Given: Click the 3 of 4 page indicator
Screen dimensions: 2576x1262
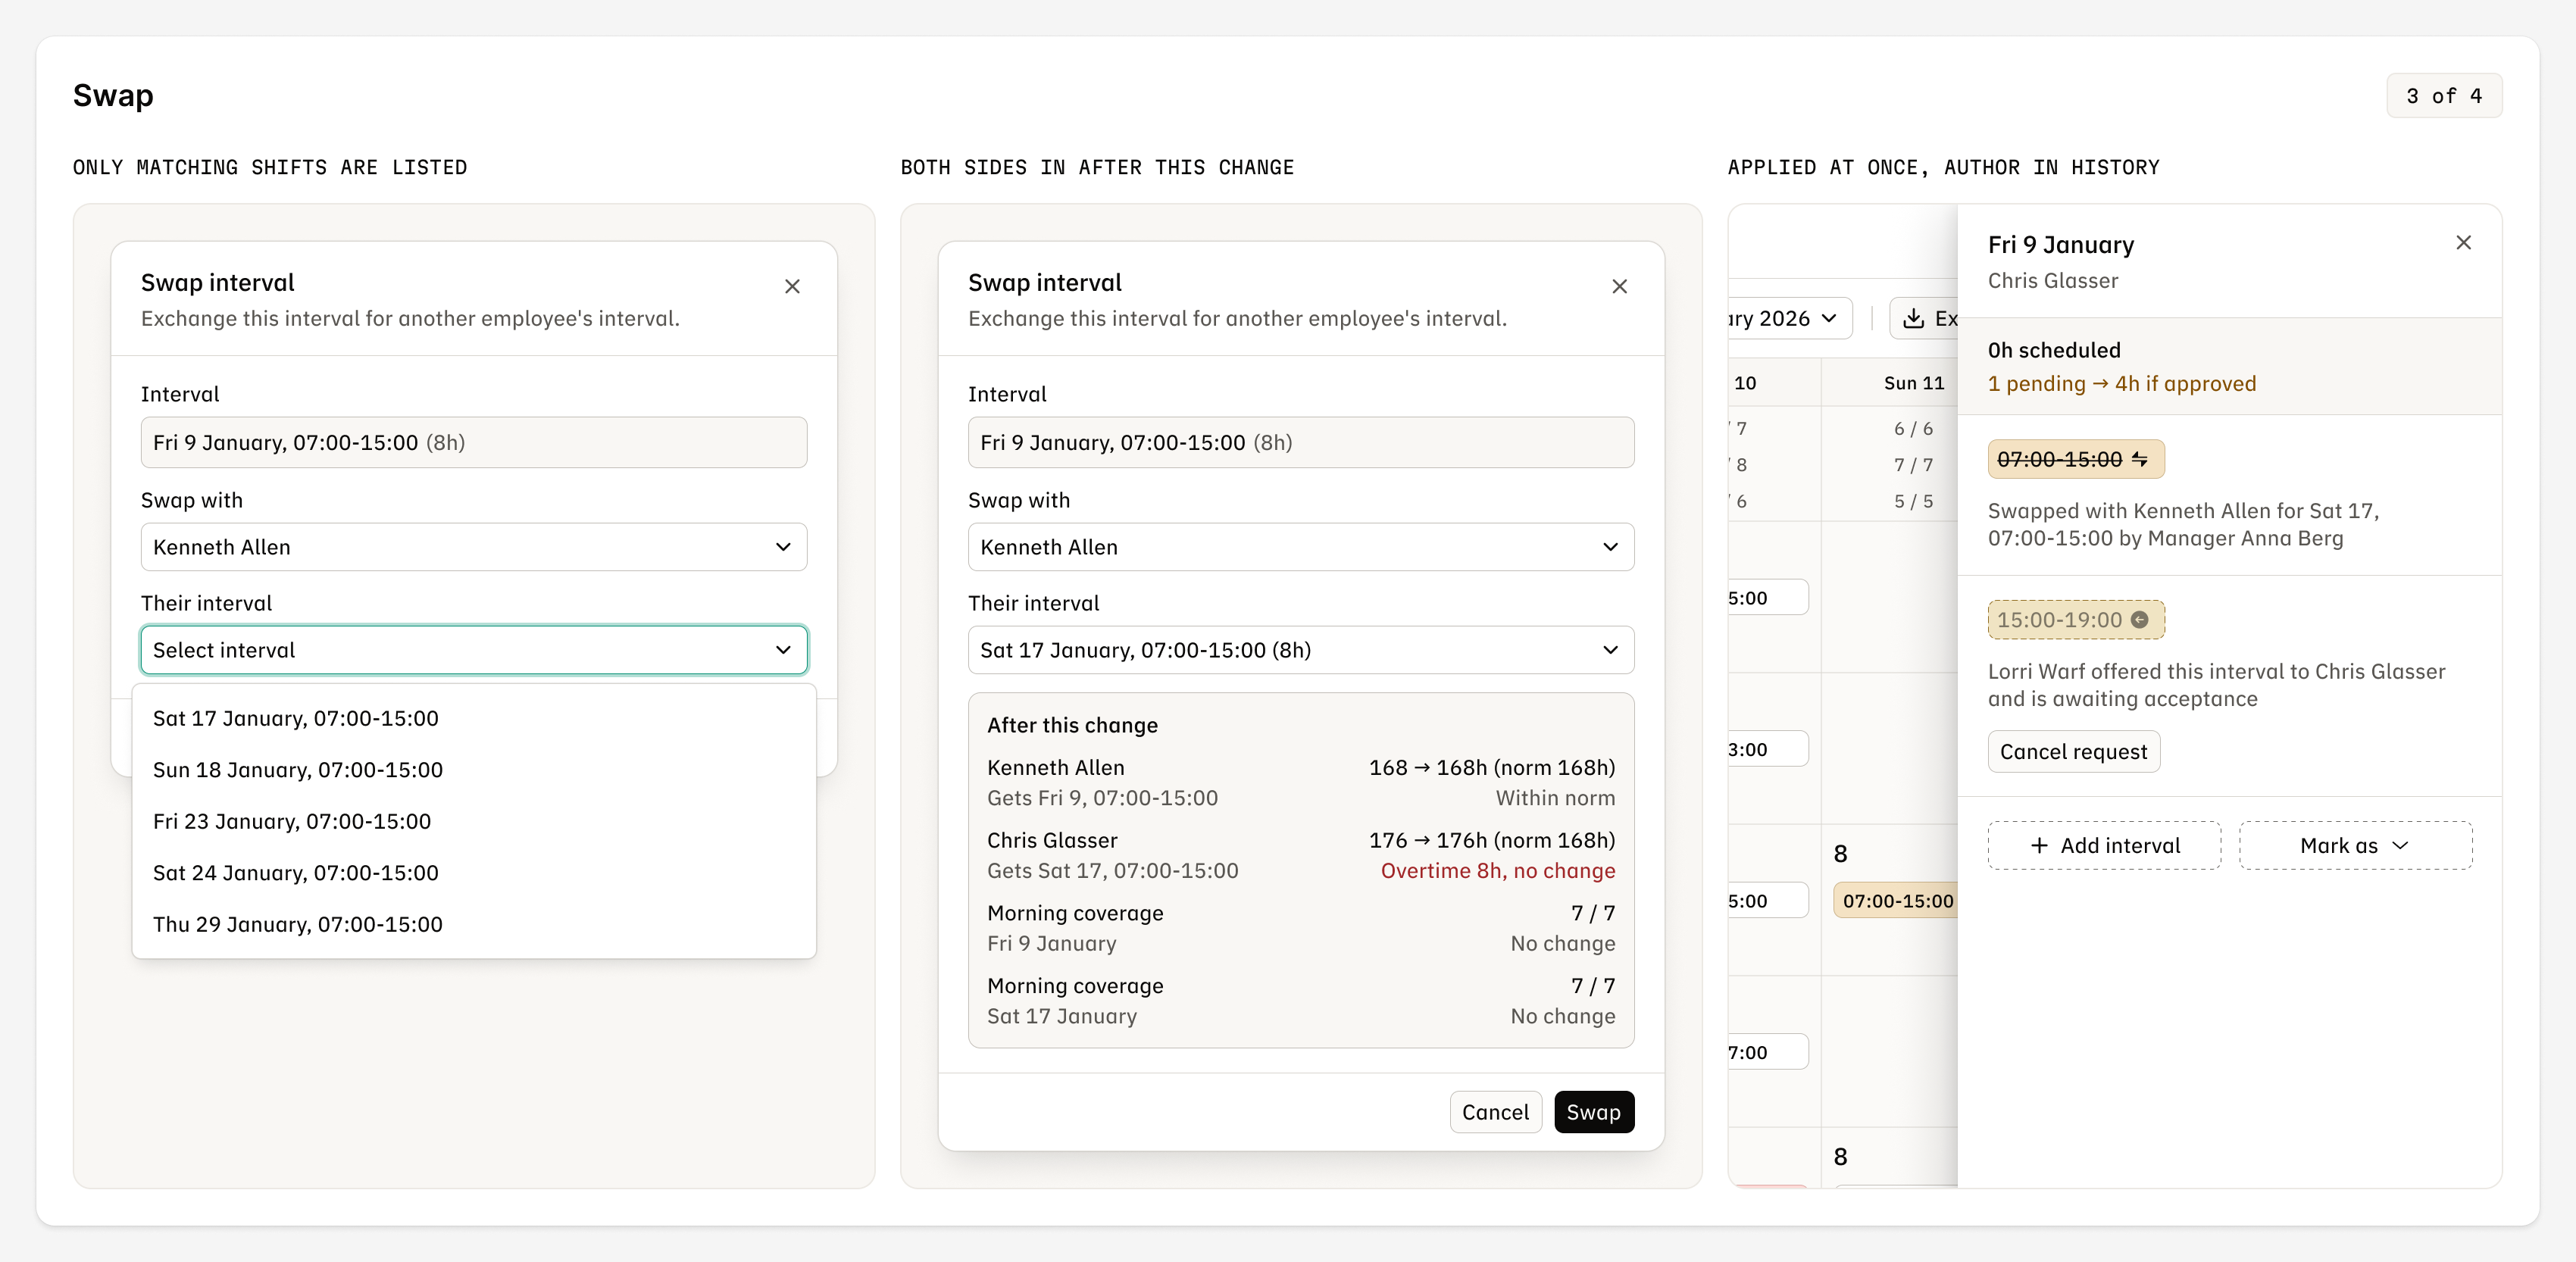Looking at the screenshot, I should pos(2444,96).
